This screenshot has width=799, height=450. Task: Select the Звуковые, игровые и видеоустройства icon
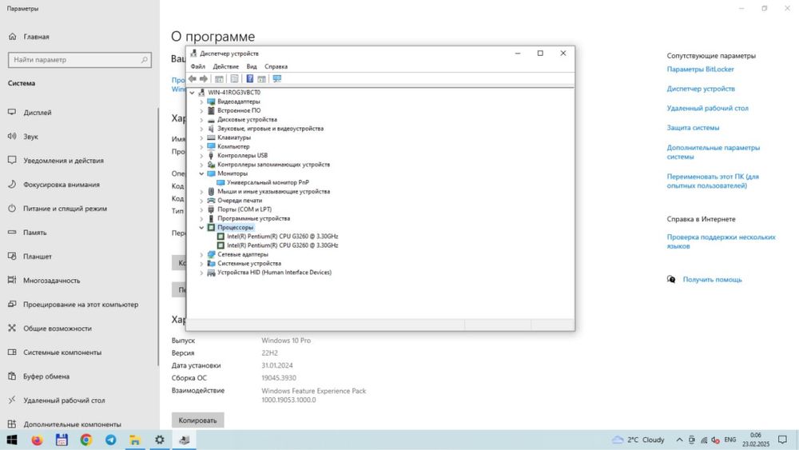211,129
